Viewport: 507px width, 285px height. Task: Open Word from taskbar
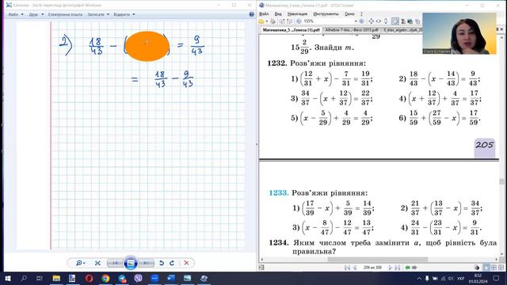[x=171, y=278]
